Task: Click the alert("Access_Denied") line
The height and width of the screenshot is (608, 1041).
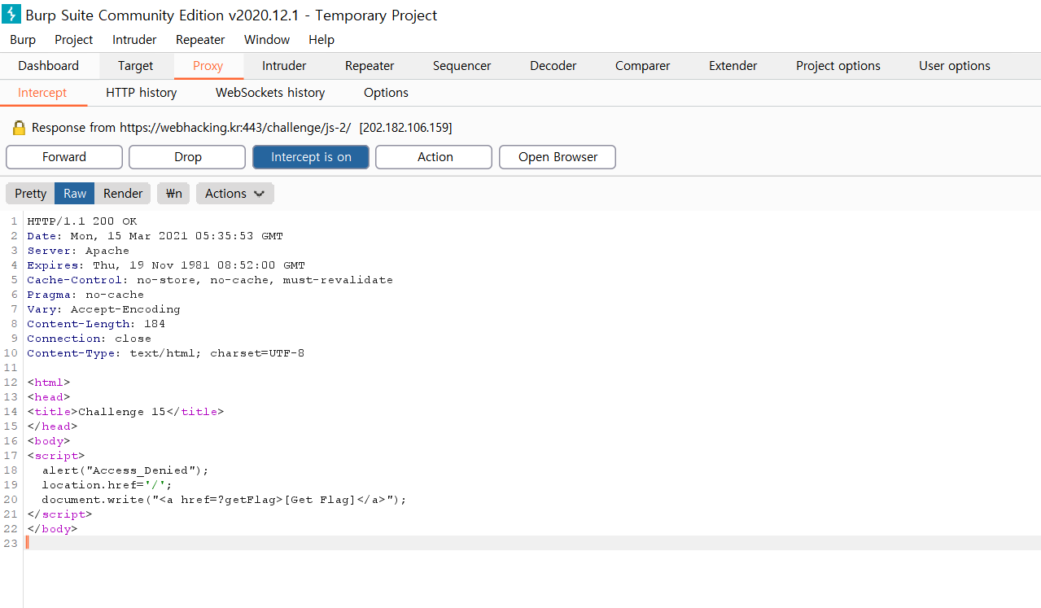Action: [x=125, y=470]
